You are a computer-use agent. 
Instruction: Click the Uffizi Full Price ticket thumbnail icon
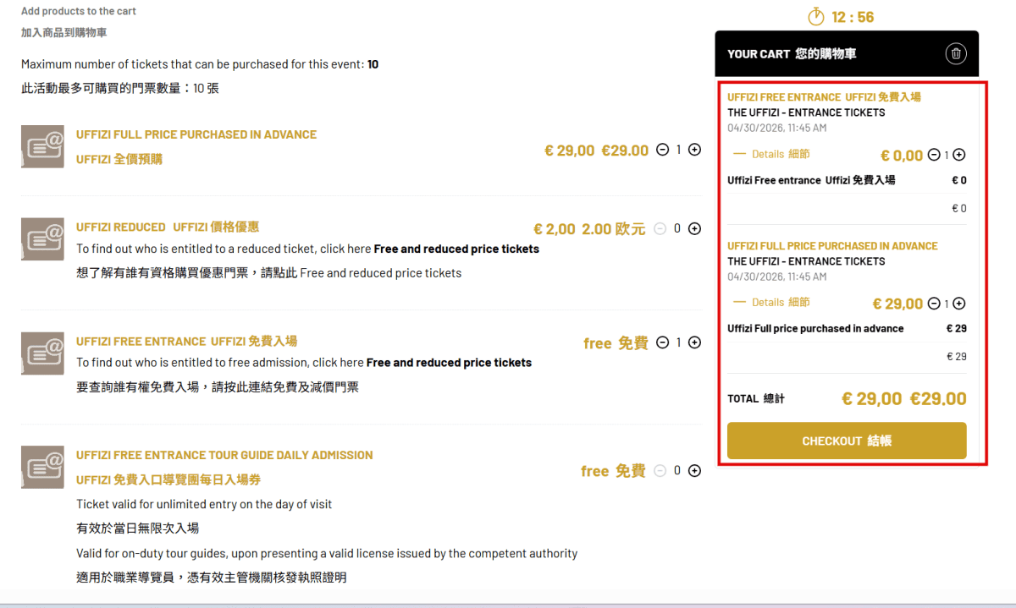[42, 146]
